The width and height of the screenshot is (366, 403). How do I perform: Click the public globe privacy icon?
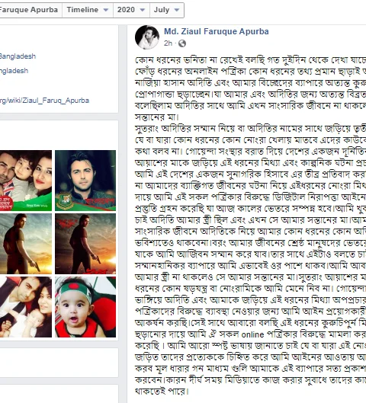pyautogui.click(x=182, y=43)
